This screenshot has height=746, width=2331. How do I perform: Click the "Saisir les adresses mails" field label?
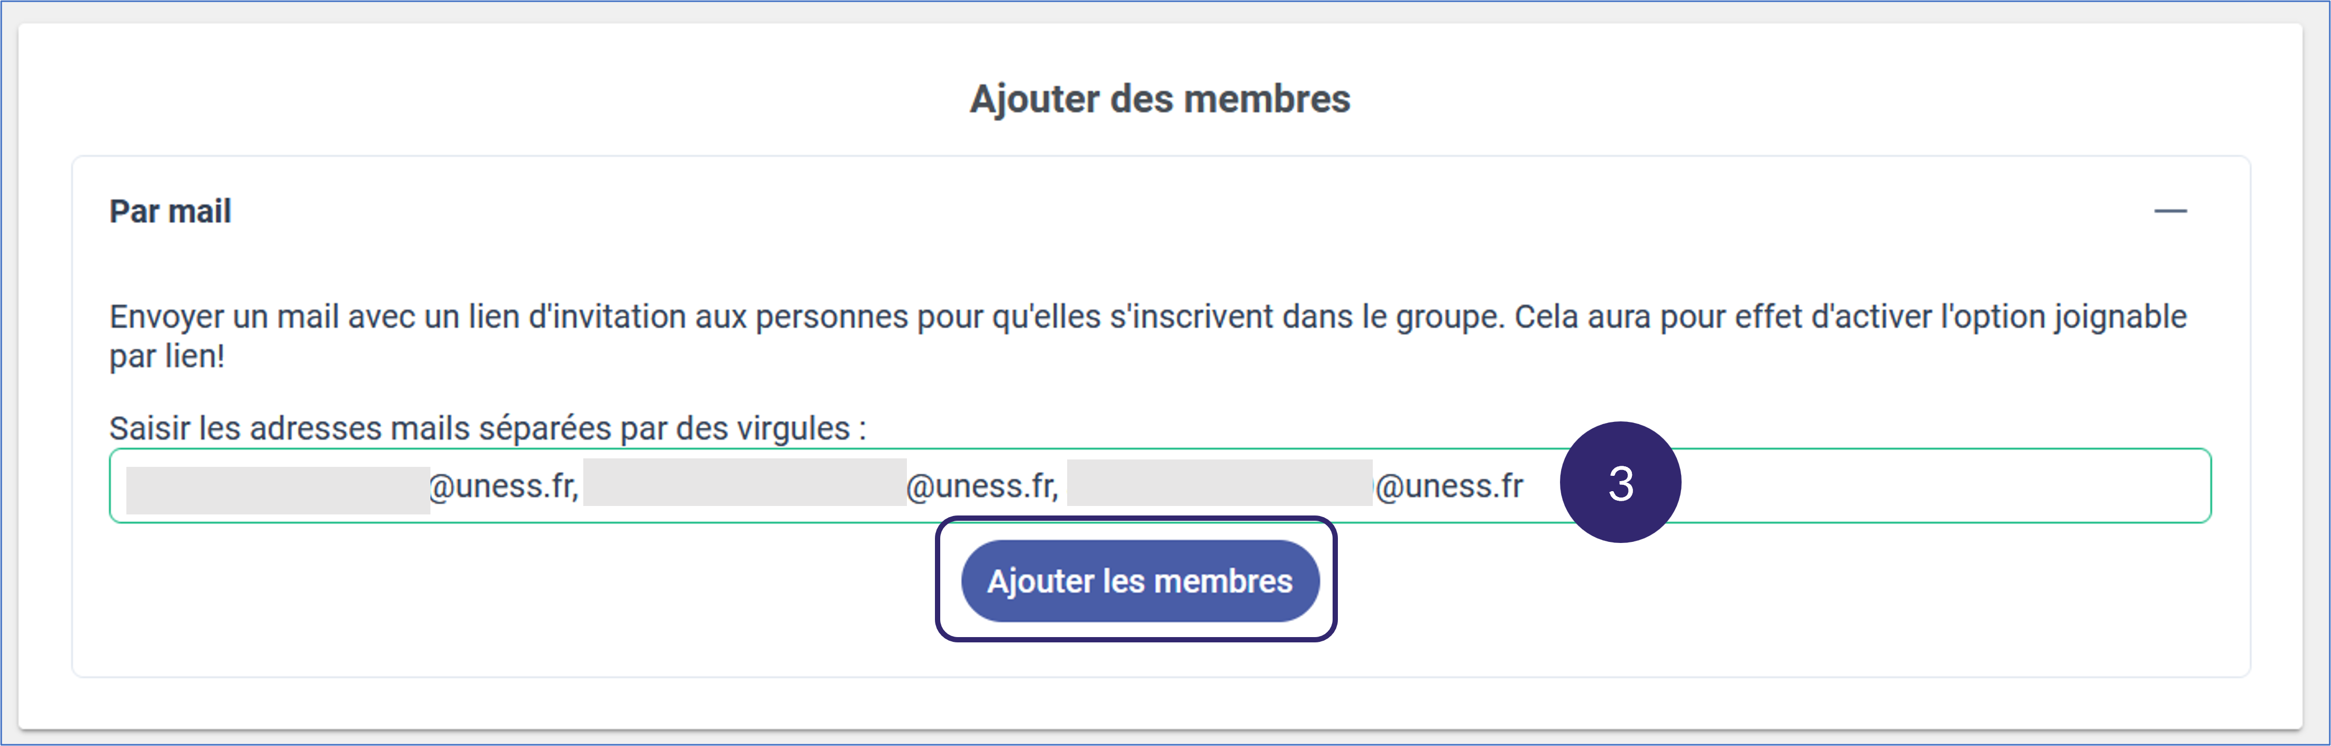pyautogui.click(x=487, y=429)
